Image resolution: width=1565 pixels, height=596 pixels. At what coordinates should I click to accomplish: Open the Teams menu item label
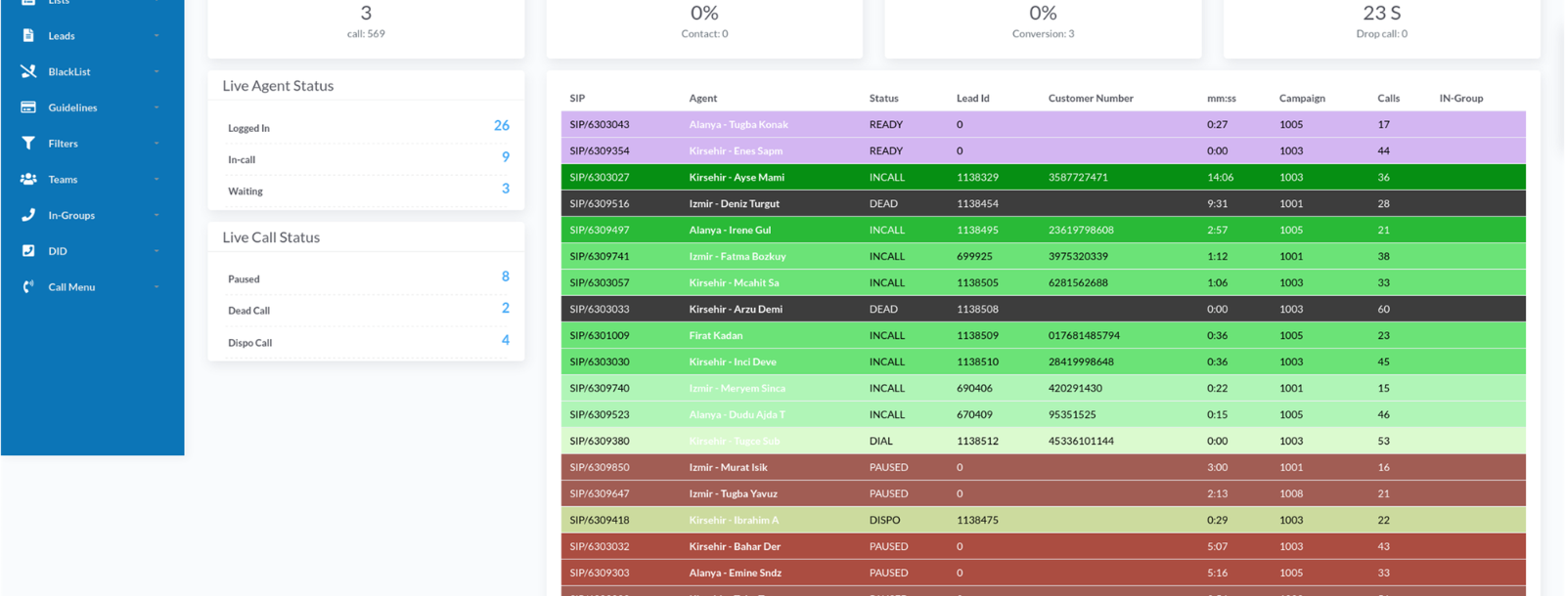63,180
